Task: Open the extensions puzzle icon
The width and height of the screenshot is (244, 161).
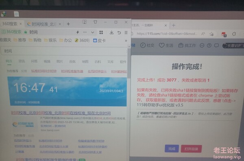Action: 234,34
